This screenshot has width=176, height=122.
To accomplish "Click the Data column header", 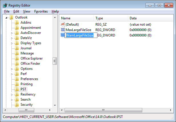I will [151, 18].
